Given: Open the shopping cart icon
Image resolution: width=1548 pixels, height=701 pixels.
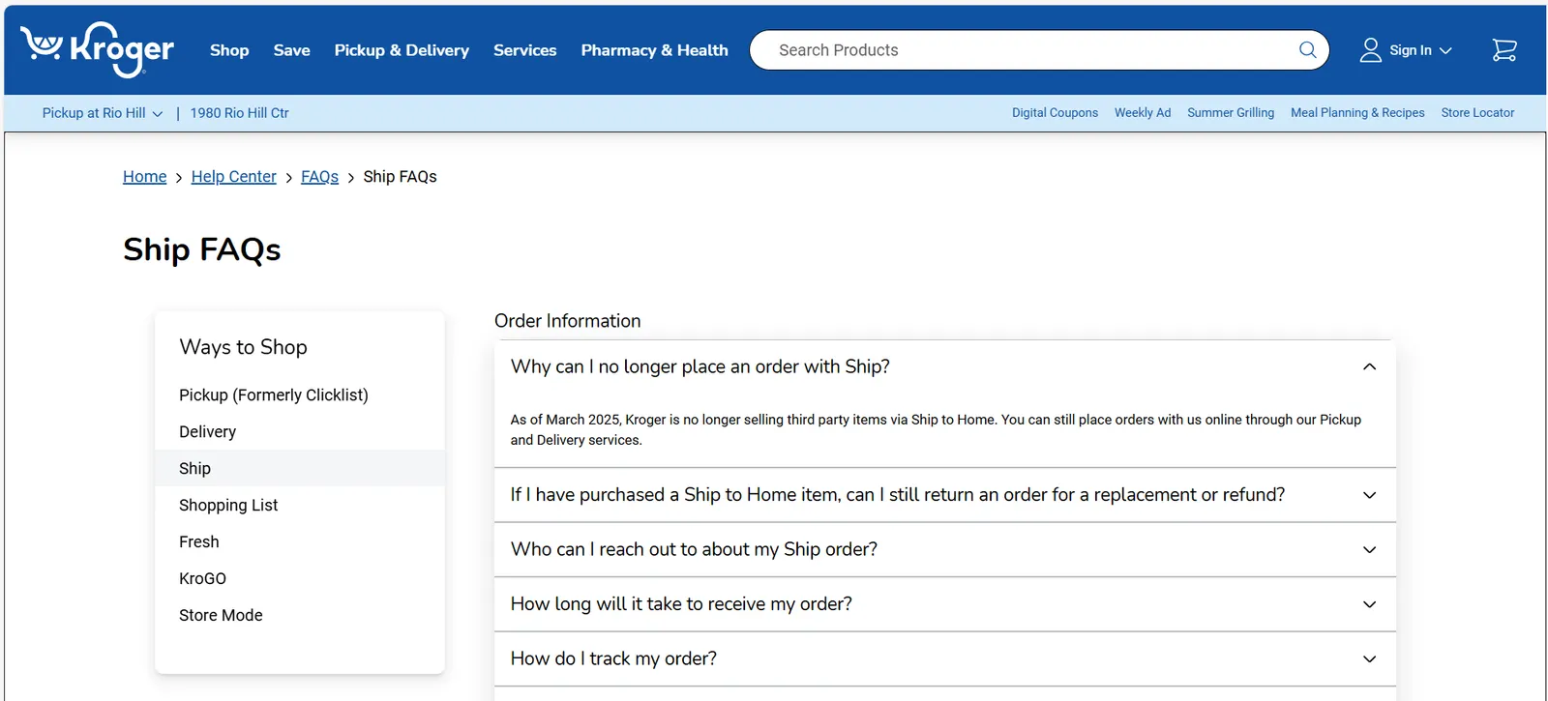Looking at the screenshot, I should coord(1504,50).
